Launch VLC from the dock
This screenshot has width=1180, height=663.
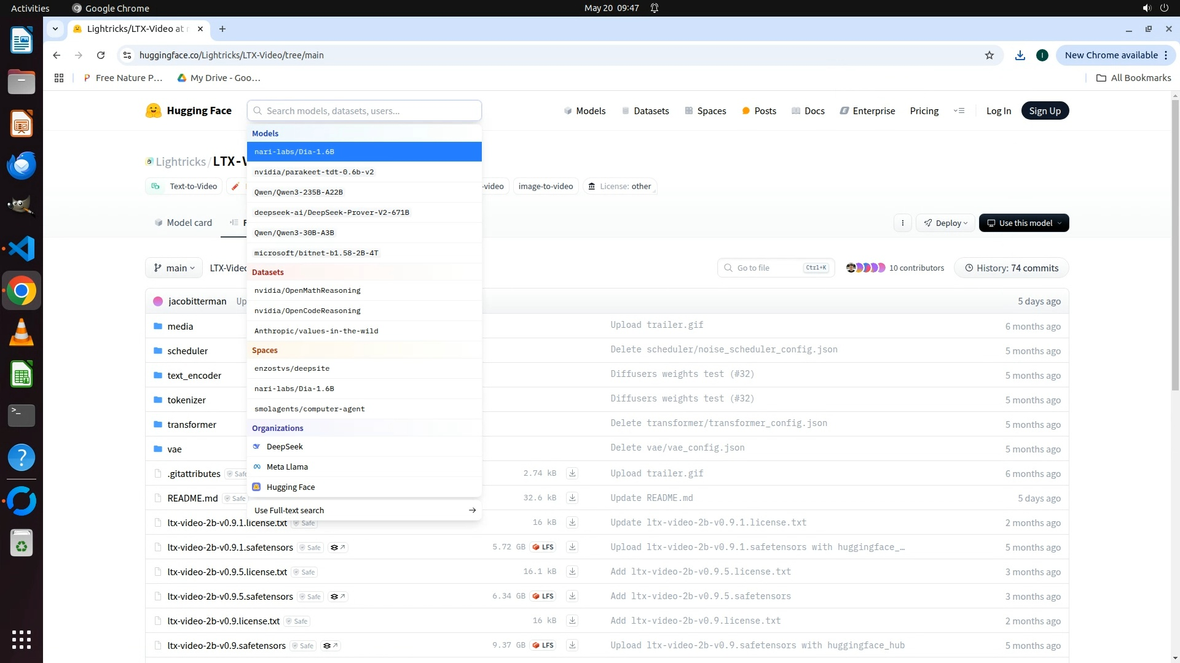[x=22, y=333]
